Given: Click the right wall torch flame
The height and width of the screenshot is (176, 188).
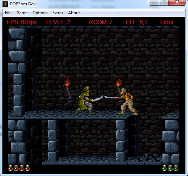Looking at the screenshot, I should pyautogui.click(x=118, y=81).
